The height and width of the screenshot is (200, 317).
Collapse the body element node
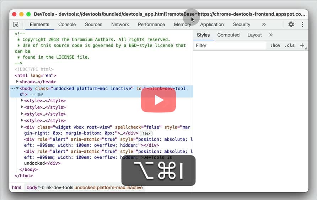tap(17, 88)
